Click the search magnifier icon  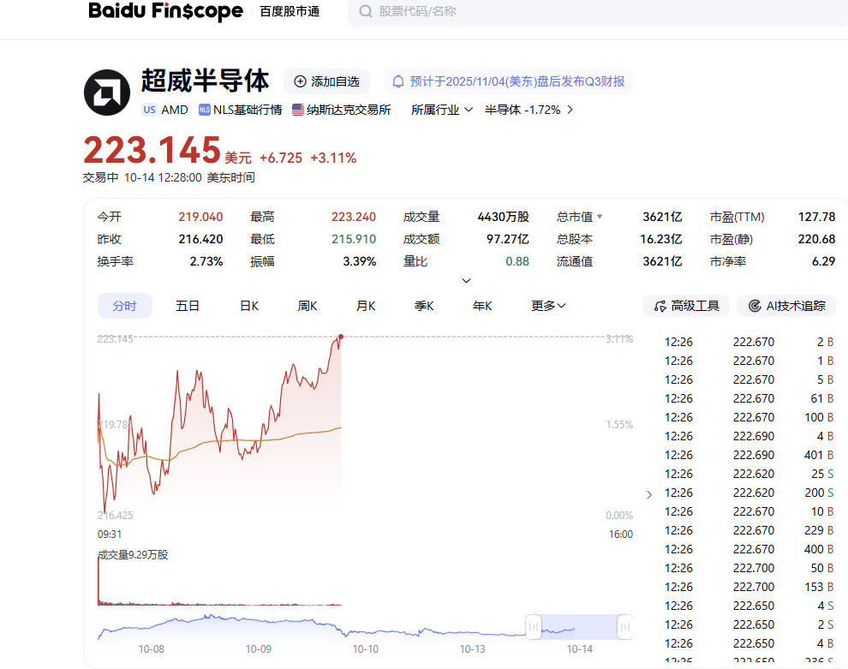[x=366, y=11]
